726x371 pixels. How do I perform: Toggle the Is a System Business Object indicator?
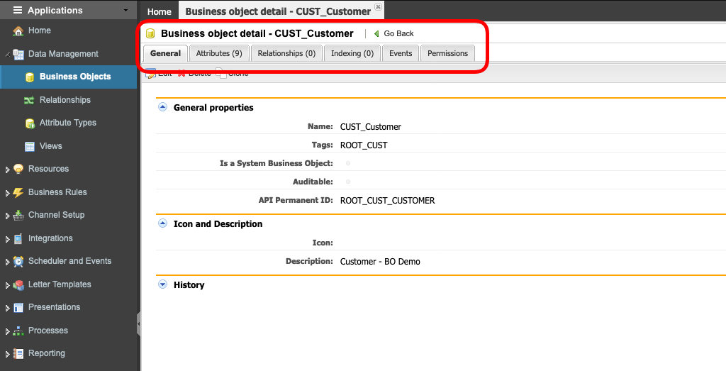tap(347, 163)
